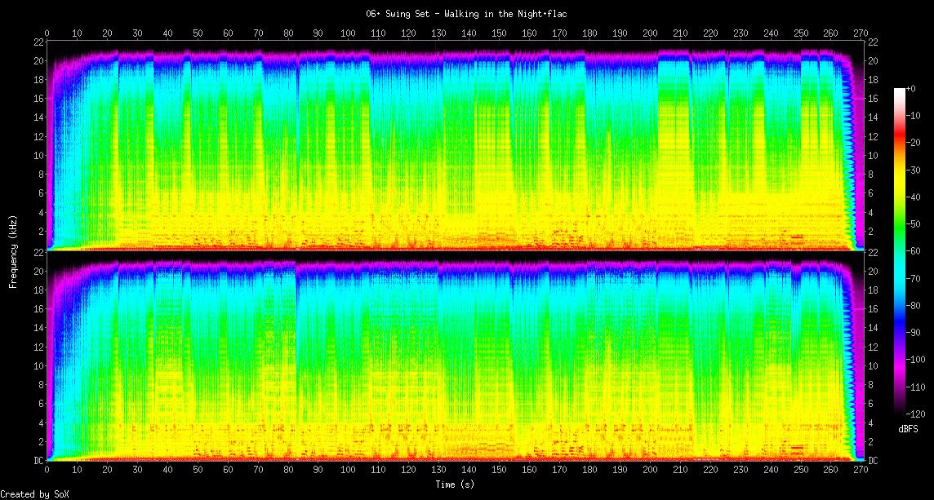934x500 pixels.
Task: Click the 200 second tick on the bottom time axis
Action: tap(650, 471)
